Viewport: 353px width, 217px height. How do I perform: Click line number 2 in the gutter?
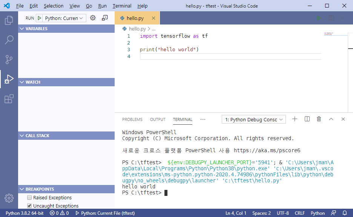129,43
